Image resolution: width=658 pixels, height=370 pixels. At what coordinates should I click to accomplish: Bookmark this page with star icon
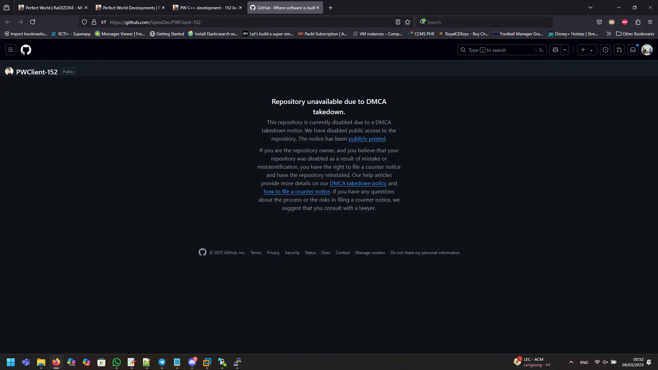tap(408, 22)
